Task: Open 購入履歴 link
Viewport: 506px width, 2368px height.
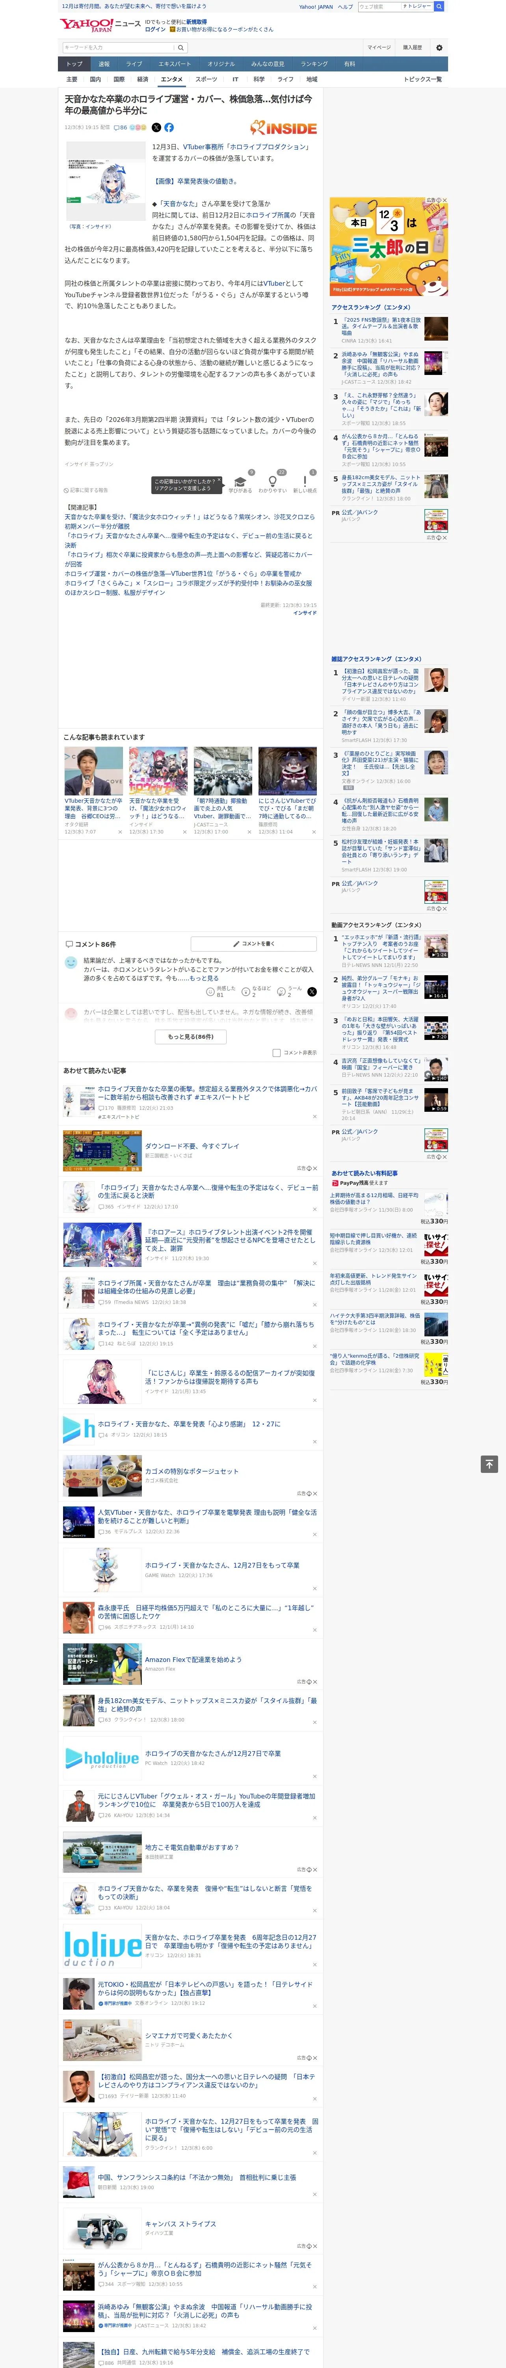Action: coord(412,48)
